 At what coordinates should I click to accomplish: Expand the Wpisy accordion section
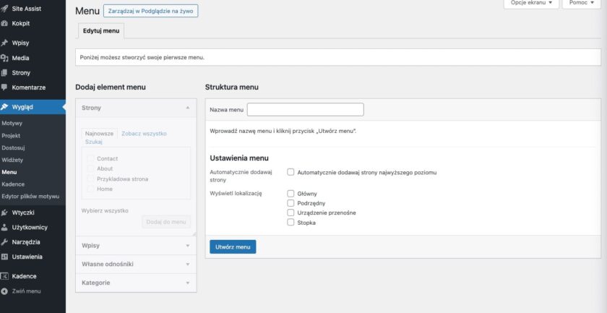click(136, 246)
